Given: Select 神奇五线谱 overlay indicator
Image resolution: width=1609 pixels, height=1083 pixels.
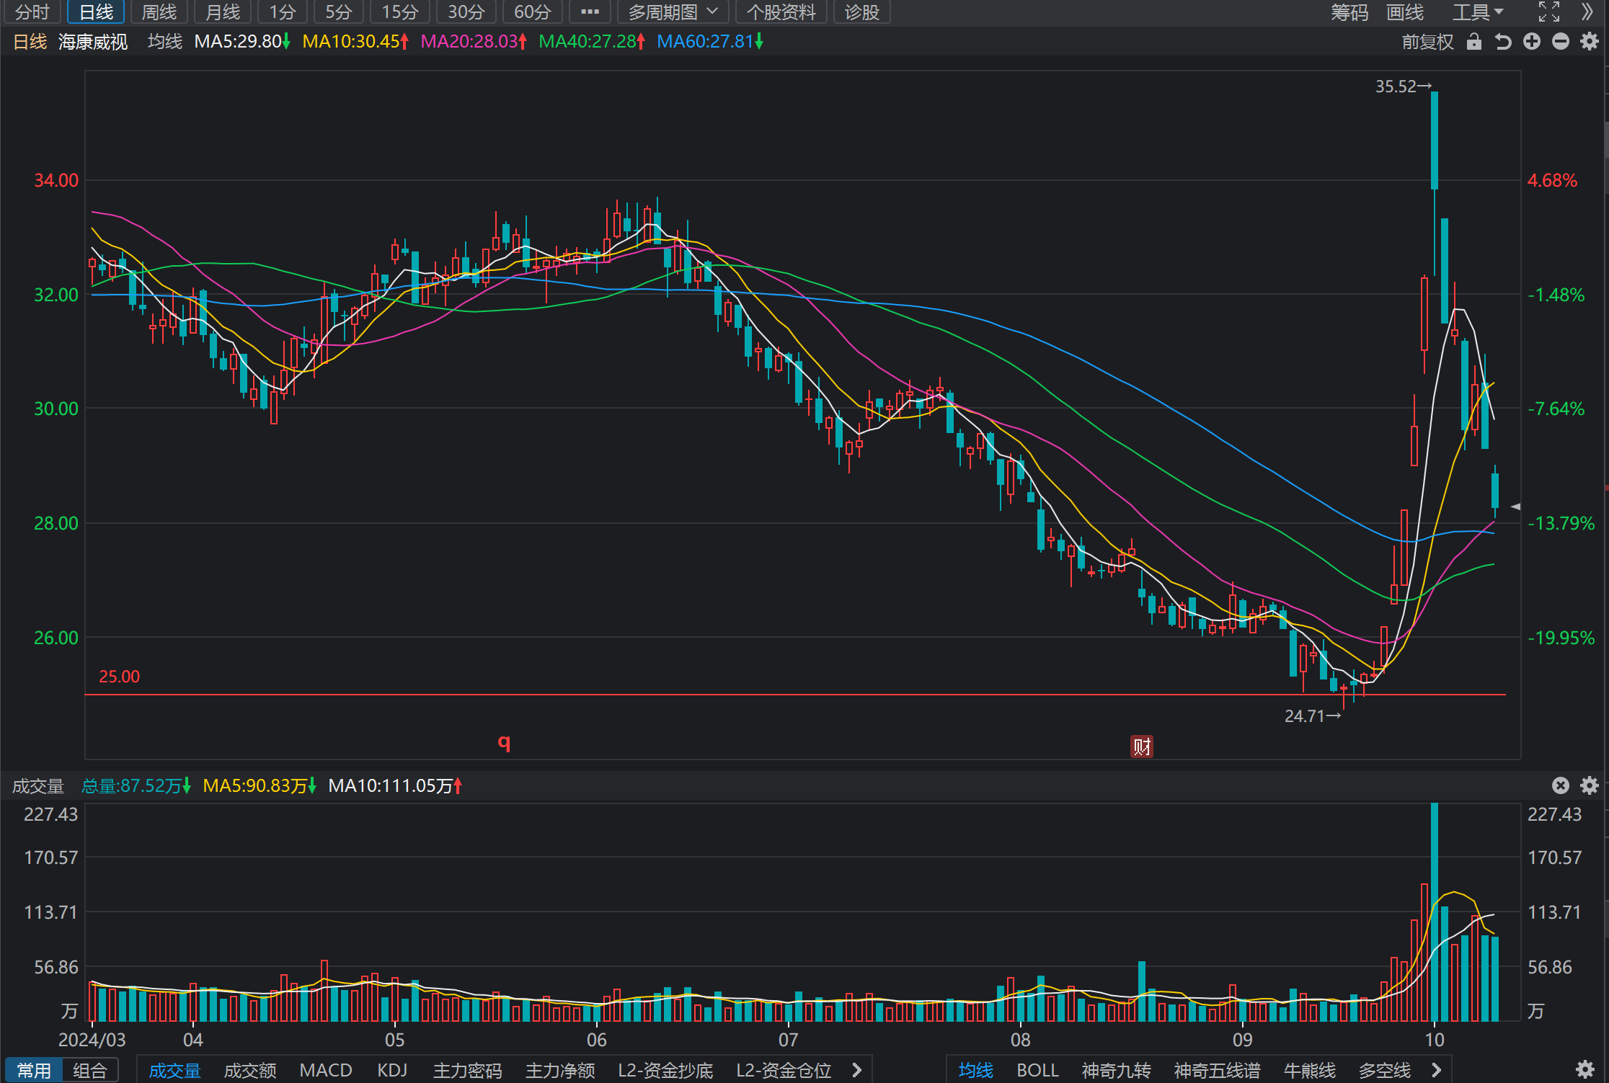Looking at the screenshot, I should (1217, 1070).
